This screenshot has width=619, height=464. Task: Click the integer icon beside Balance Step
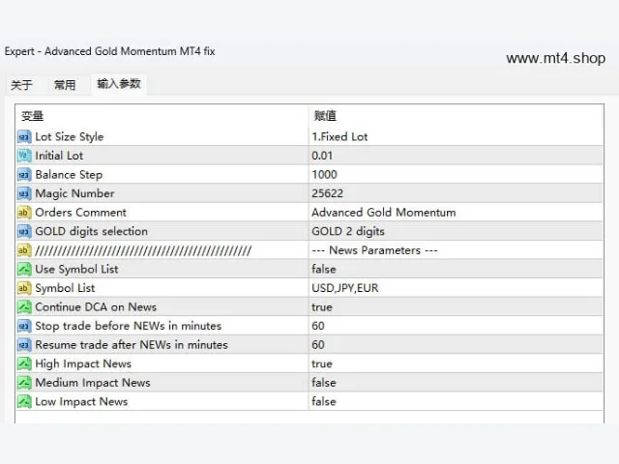[23, 175]
